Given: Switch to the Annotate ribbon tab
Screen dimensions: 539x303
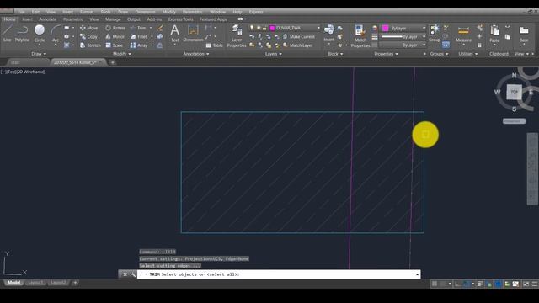Looking at the screenshot, I should click(x=47, y=19).
